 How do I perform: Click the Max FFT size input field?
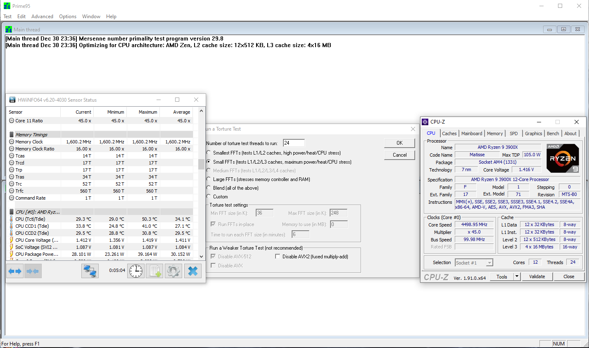338,213
